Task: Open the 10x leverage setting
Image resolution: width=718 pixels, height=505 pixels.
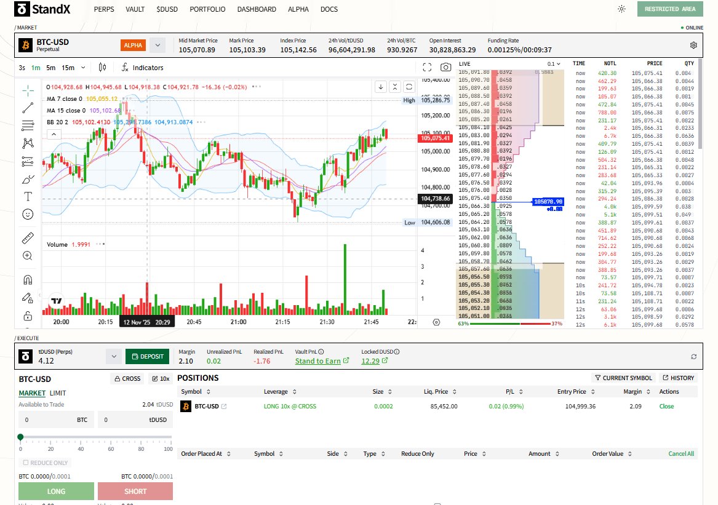Action: pyautogui.click(x=161, y=379)
